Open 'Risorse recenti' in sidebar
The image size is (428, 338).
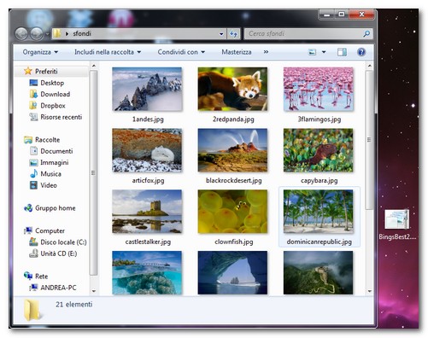point(62,117)
